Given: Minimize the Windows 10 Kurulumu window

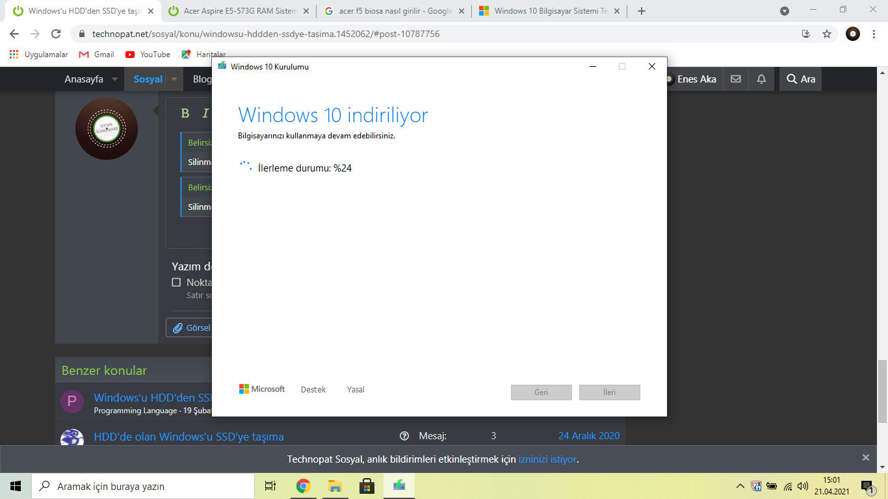Looking at the screenshot, I should (592, 66).
